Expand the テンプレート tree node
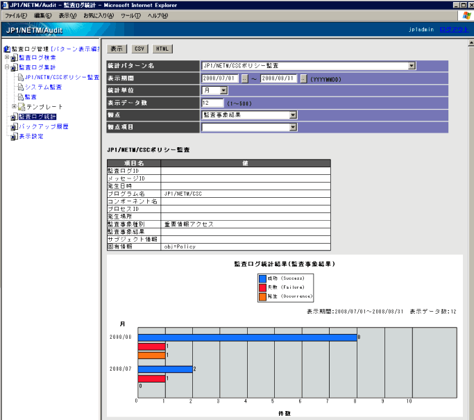The image size is (474, 420). 14,106
